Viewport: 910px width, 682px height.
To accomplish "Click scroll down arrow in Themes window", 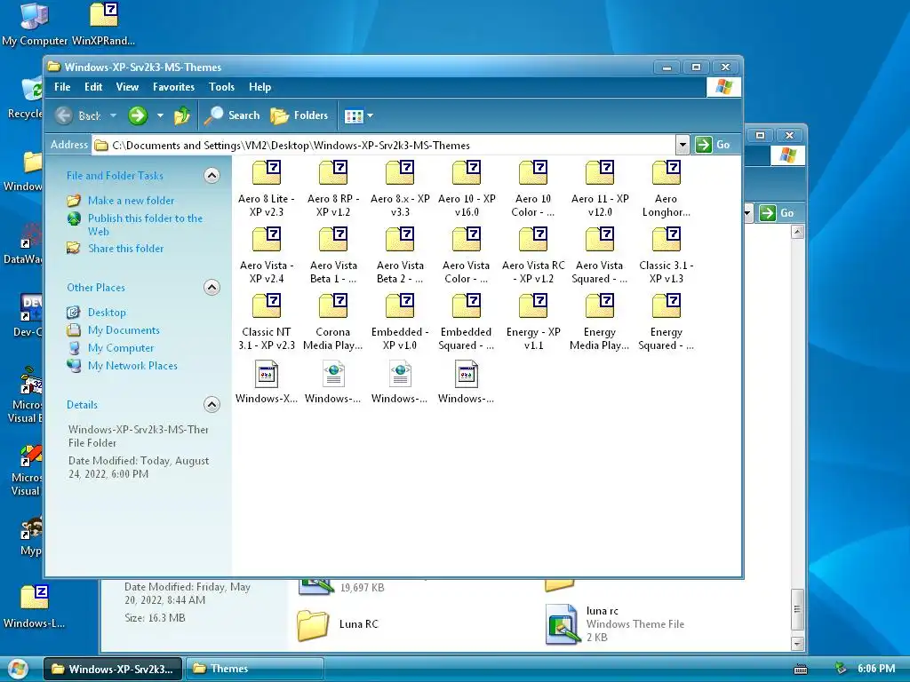I will pyautogui.click(x=797, y=644).
